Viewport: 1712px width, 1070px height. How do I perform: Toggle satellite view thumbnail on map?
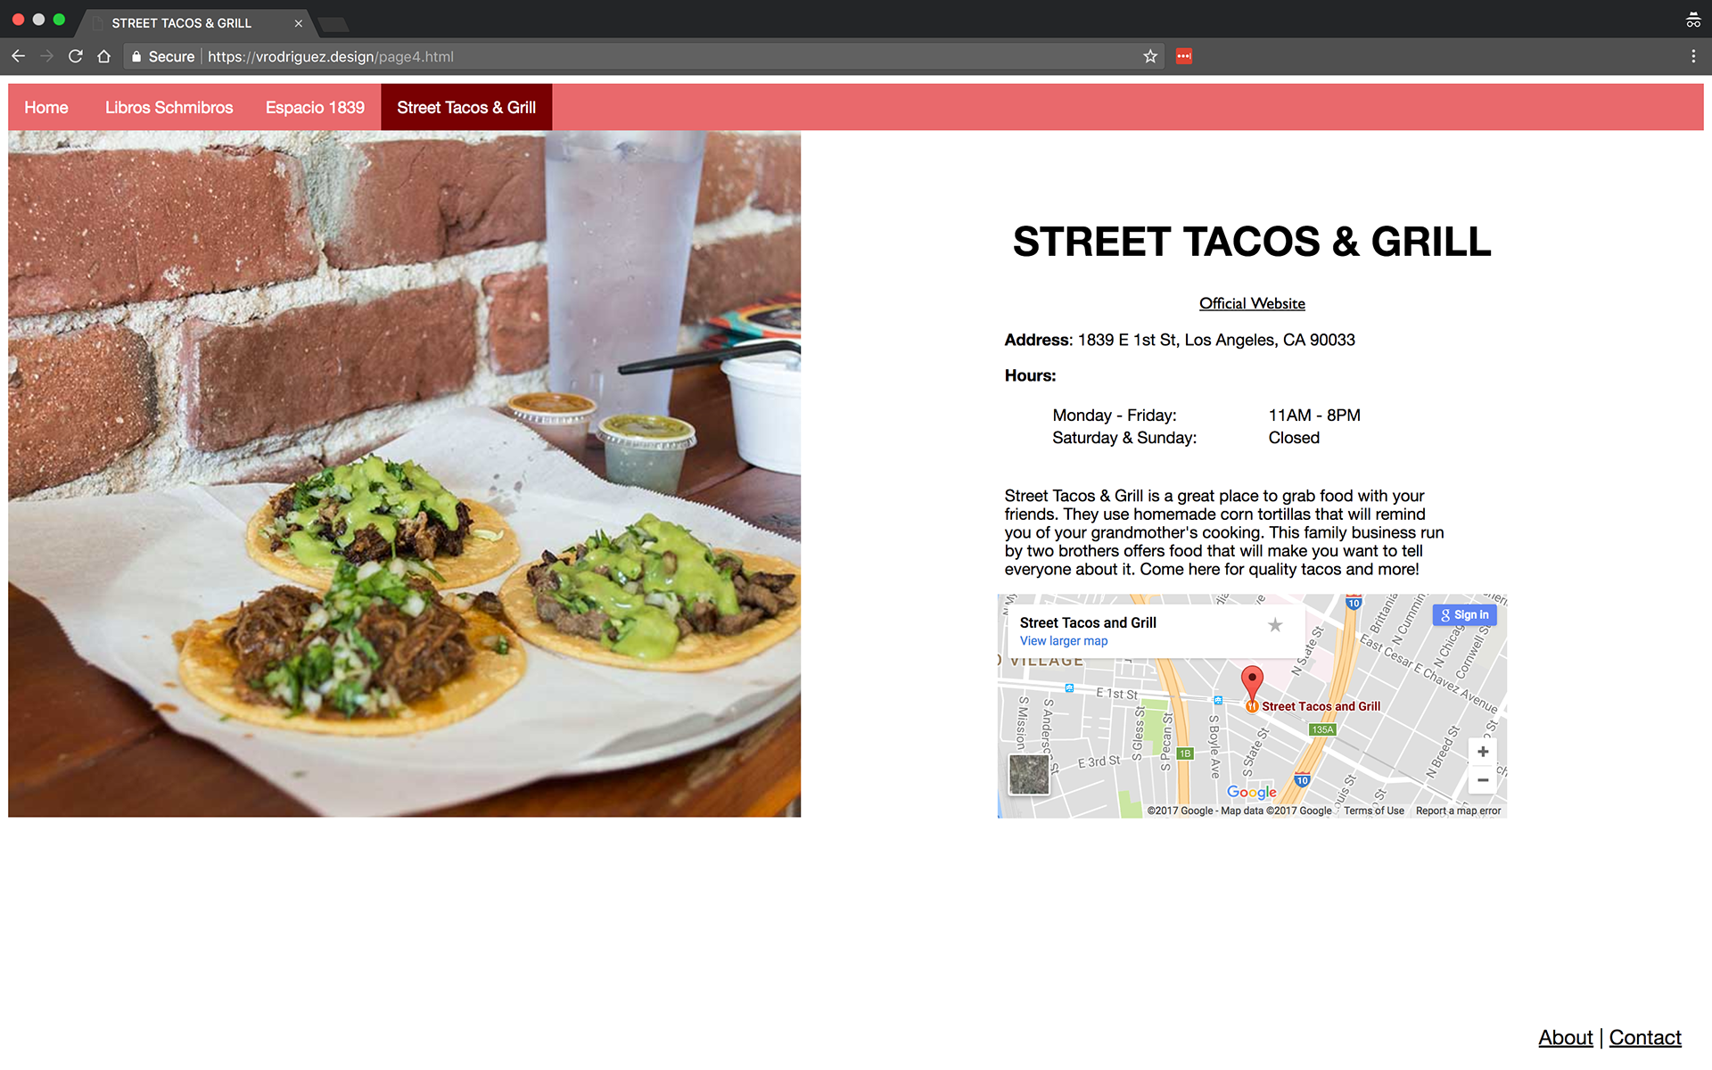[x=1029, y=774]
